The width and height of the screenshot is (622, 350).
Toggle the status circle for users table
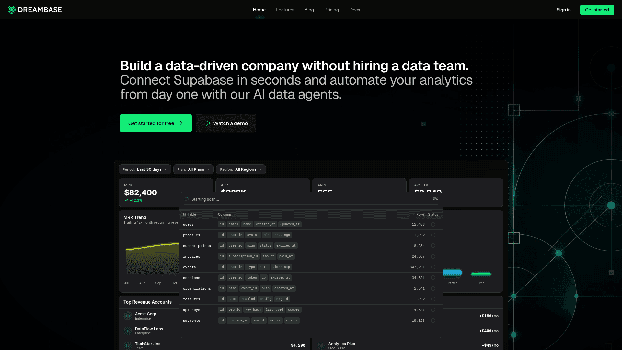pyautogui.click(x=433, y=224)
